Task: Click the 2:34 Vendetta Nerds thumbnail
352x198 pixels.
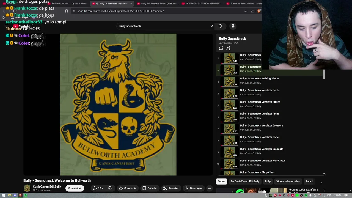Action: point(230,93)
